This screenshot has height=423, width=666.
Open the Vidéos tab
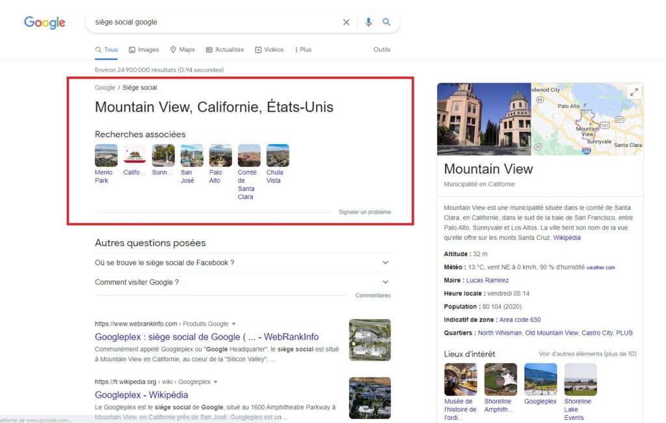269,49
